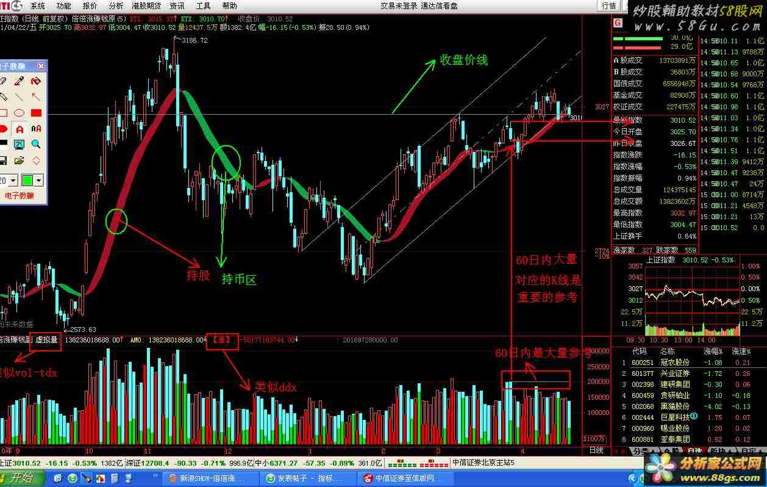
Task: Pick the arrow drawing tool
Action: tap(36, 97)
